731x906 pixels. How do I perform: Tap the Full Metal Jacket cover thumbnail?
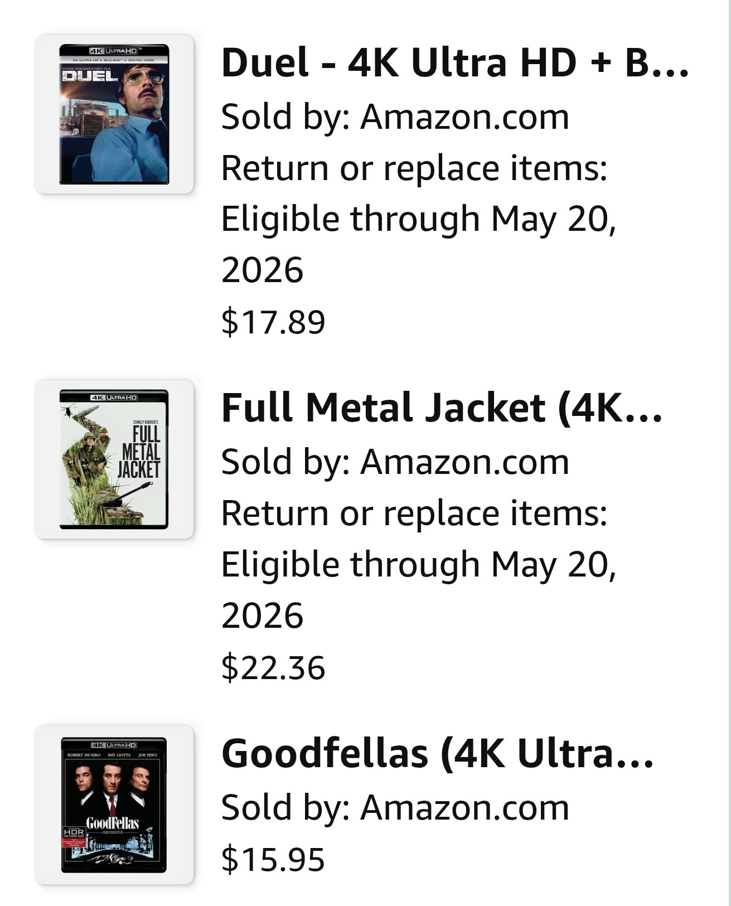coord(114,459)
